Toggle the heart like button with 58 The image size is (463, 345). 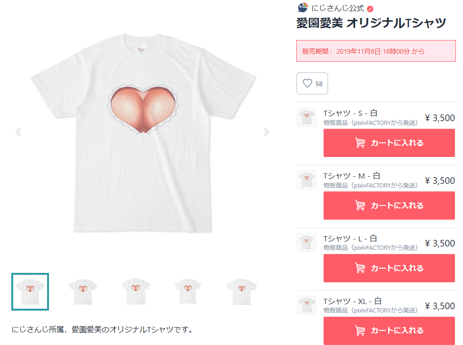[312, 83]
